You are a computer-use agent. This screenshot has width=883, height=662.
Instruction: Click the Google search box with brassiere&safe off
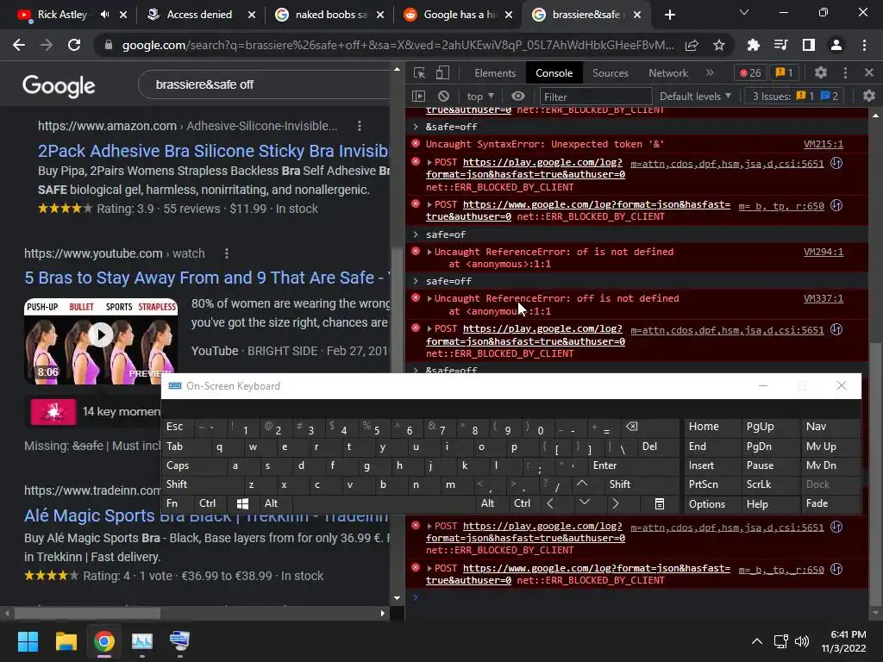coord(265,84)
